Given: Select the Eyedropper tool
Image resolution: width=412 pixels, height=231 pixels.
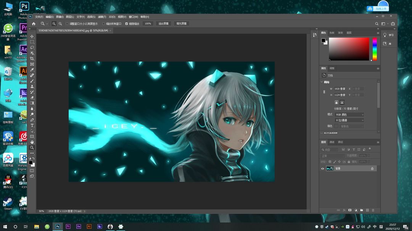Looking at the screenshot, I should (x=32, y=70).
